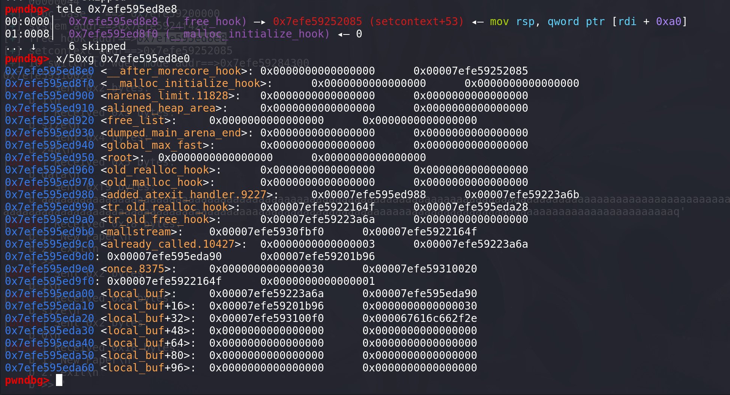This screenshot has height=395, width=730.
Task: Select the aligned_heap_area symbol
Action: (161, 108)
